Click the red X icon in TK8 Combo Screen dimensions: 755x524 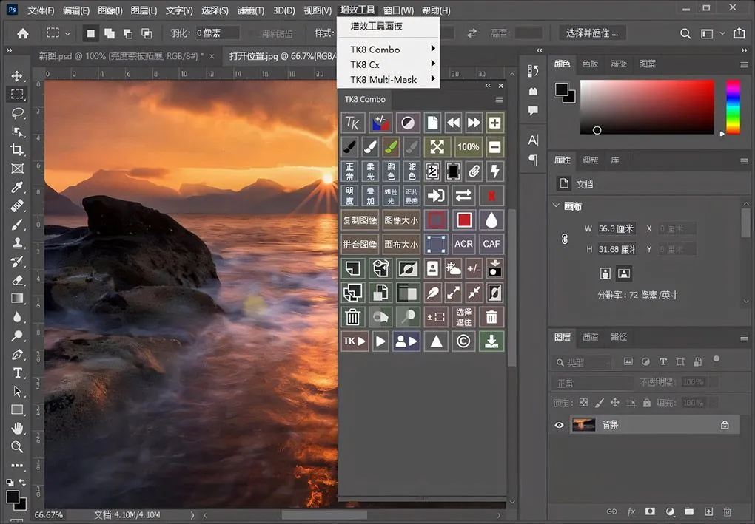(x=491, y=196)
